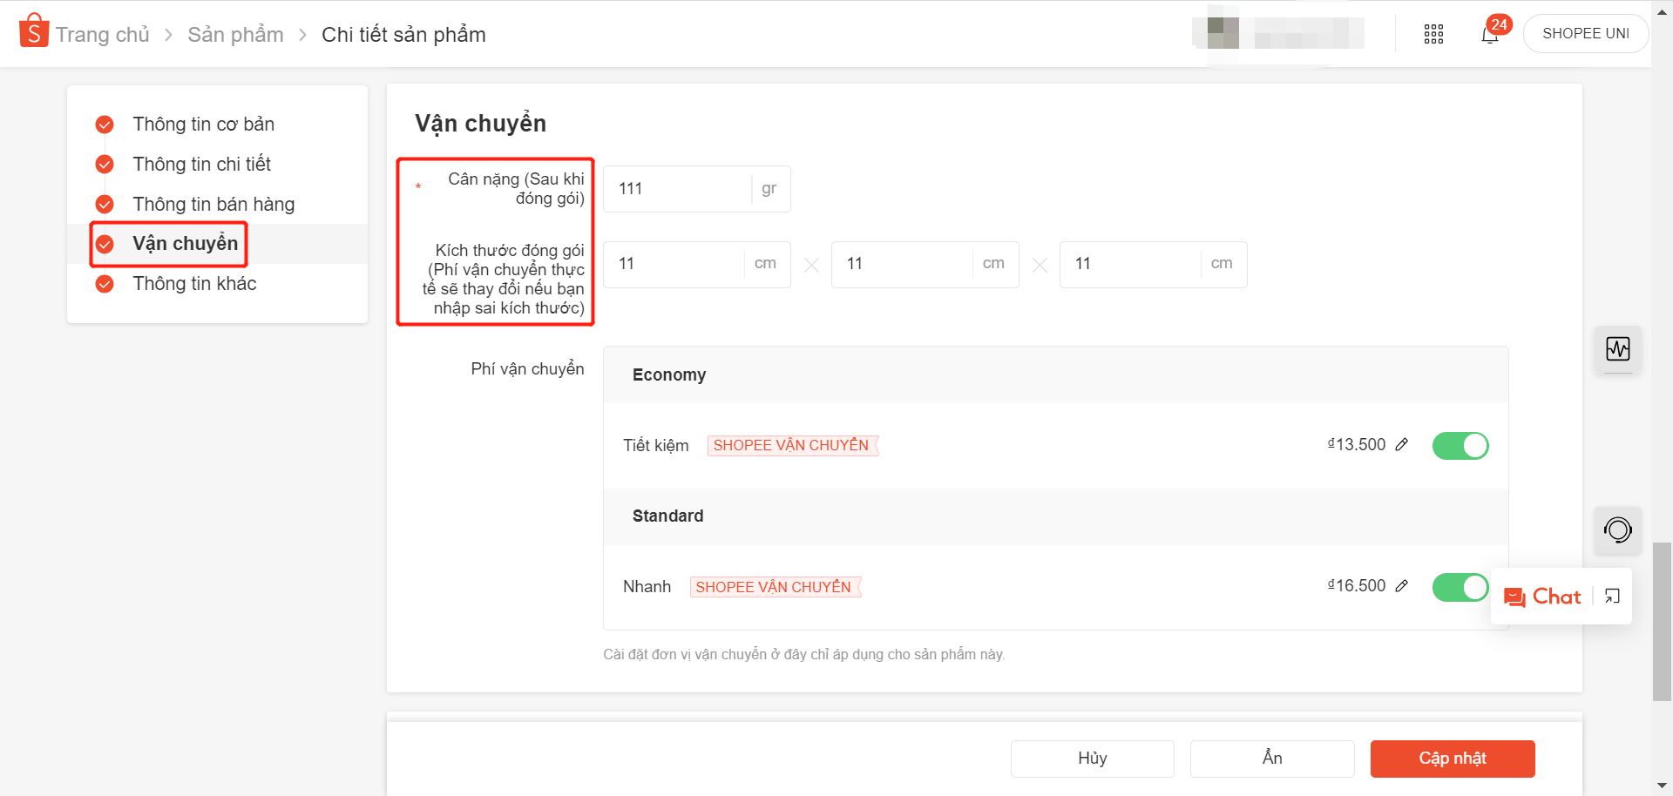Click the Hủy button

pos(1092,758)
